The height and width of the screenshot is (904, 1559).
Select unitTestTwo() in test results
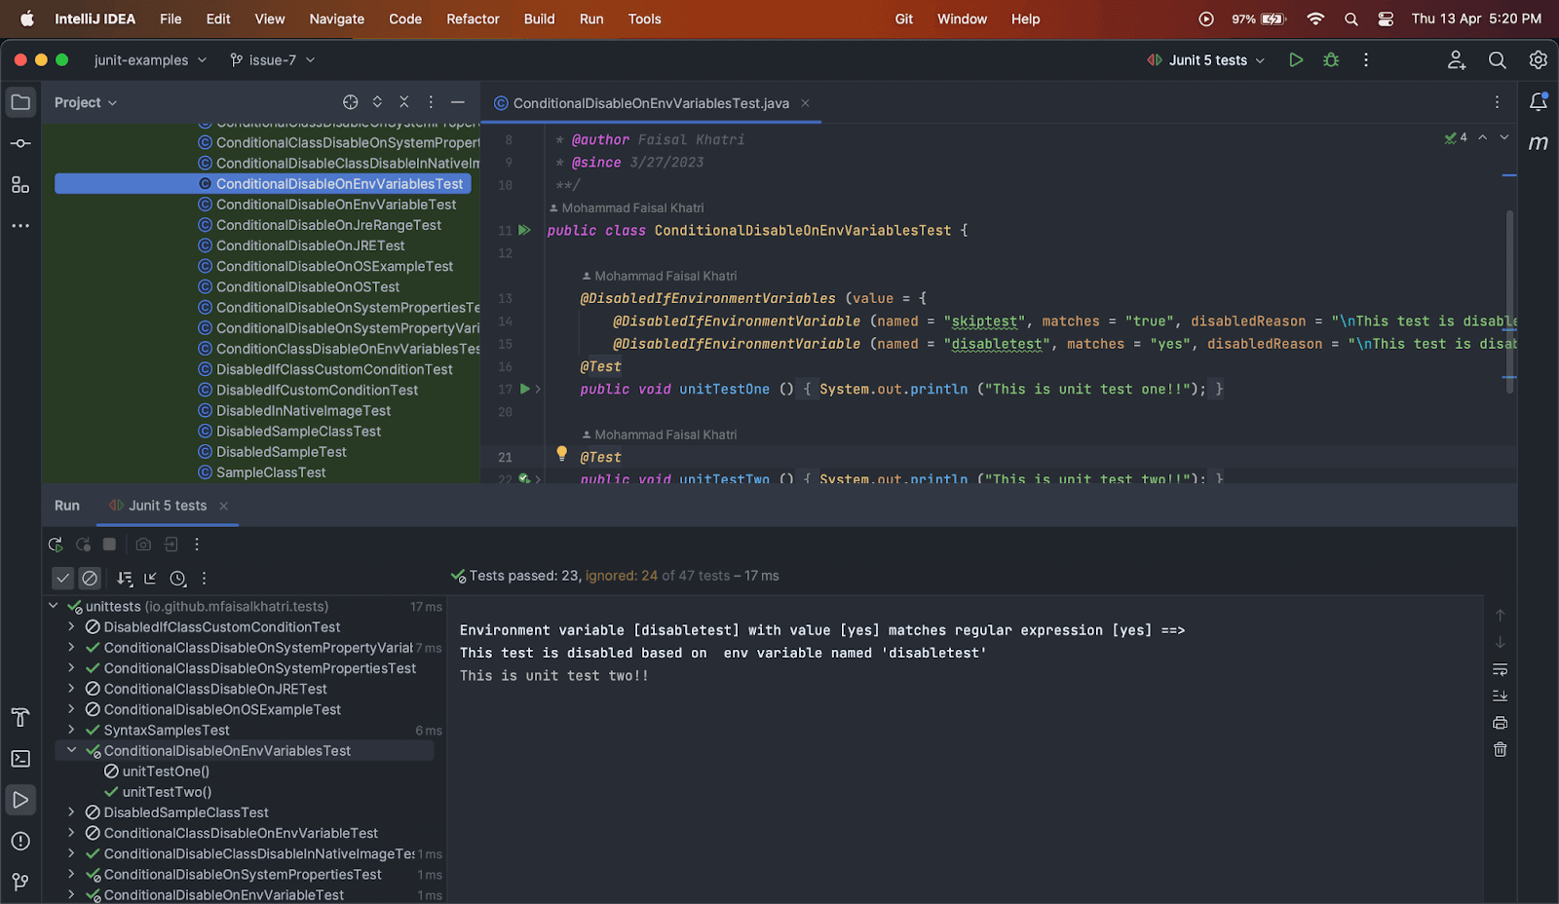coord(167,792)
